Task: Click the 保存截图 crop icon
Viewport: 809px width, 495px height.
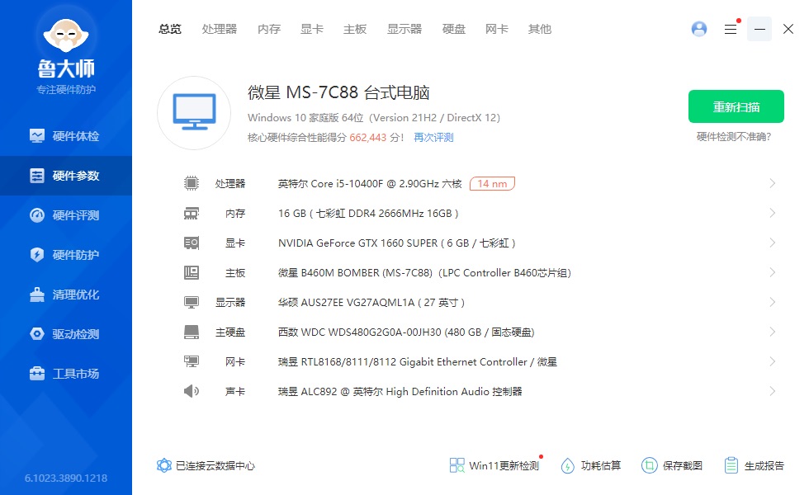Action: [649, 465]
